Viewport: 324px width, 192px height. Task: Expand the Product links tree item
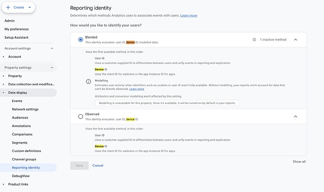tap(4, 184)
